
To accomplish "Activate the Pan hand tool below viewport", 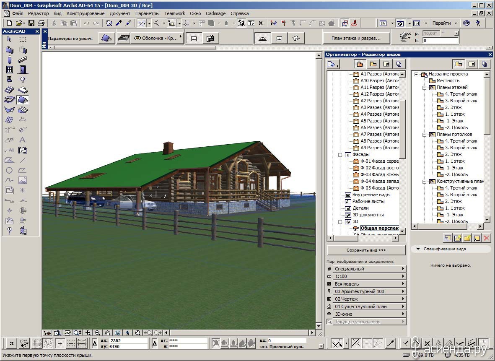I will click(x=108, y=333).
